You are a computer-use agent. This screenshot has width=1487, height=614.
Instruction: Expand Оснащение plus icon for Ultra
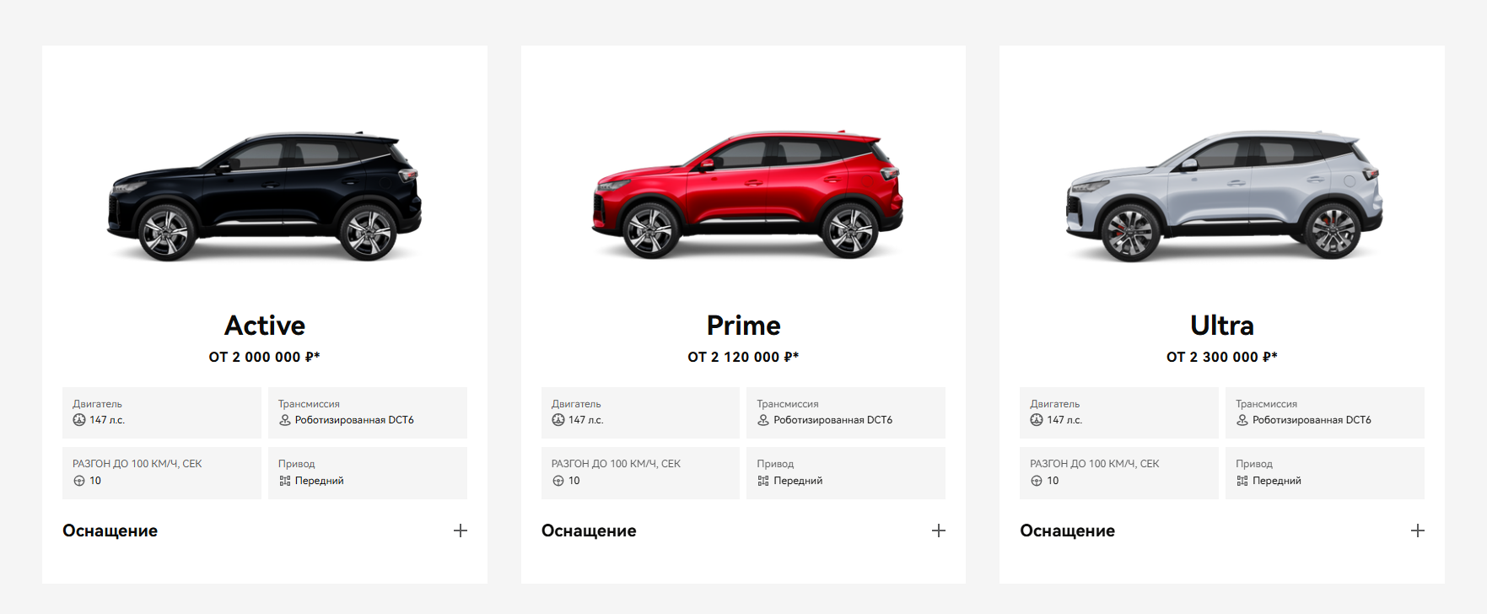1418,531
